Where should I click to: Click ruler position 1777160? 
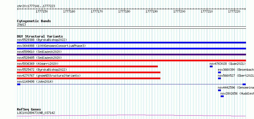pos(69,11)
